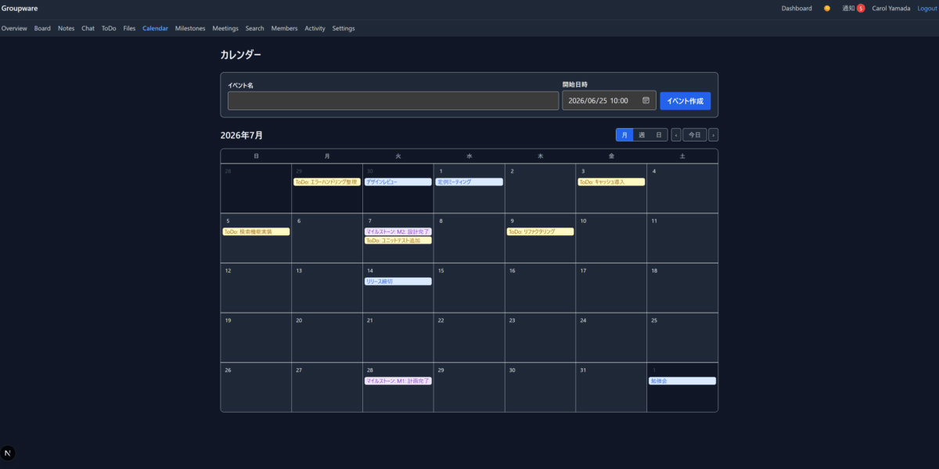Open the calendar picker icon in date field
The height and width of the screenshot is (469, 939).
646,100
